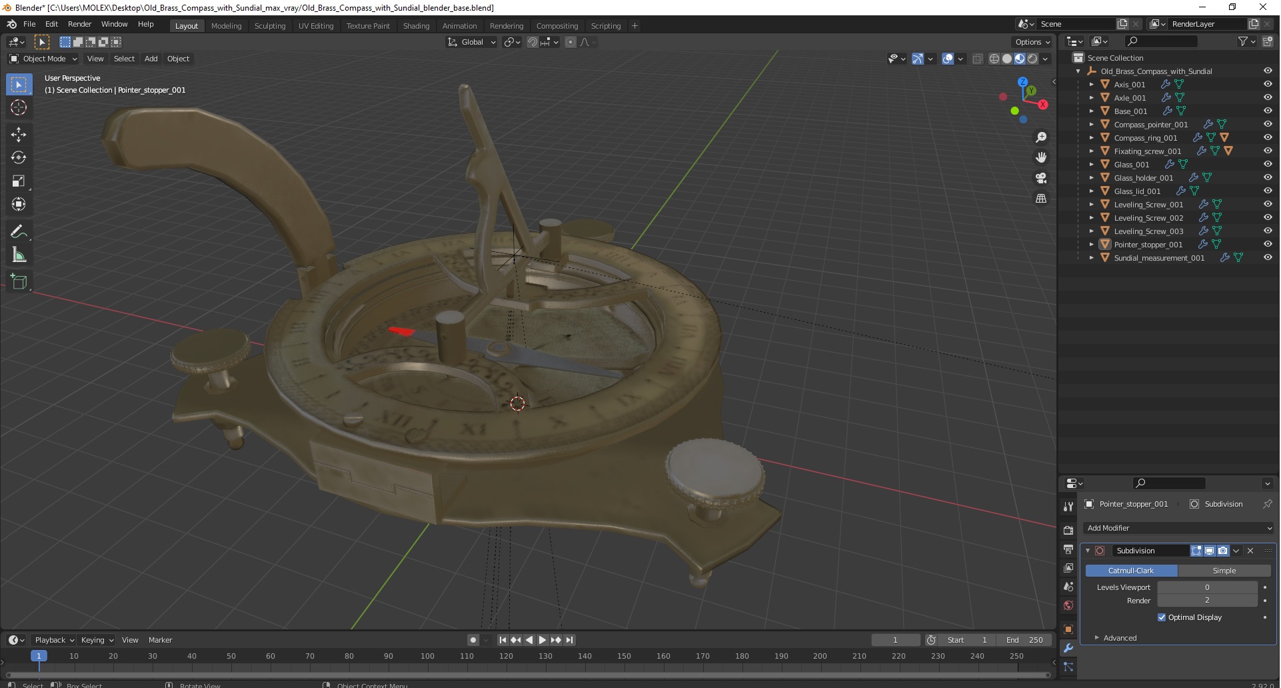
Task: Open the timeline Marker menu
Action: pos(160,640)
